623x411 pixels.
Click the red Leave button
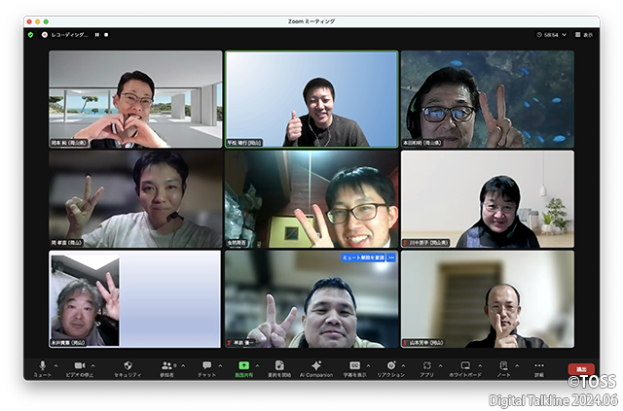coord(581,369)
